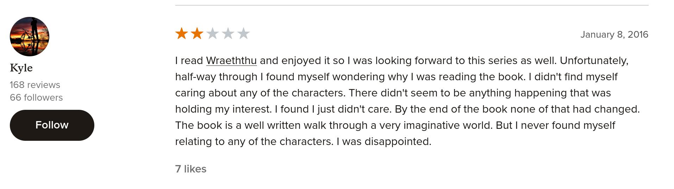View Kyle's 168 reviews
The width and height of the screenshot is (674, 189).
[35, 85]
